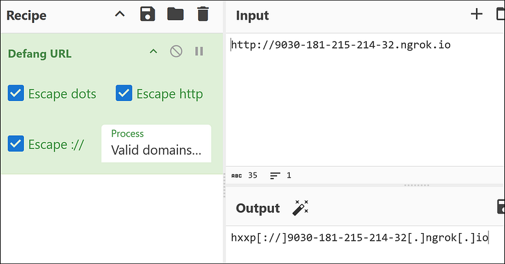The width and height of the screenshot is (505, 264).
Task: Save output to file icon
Action: click(x=501, y=208)
